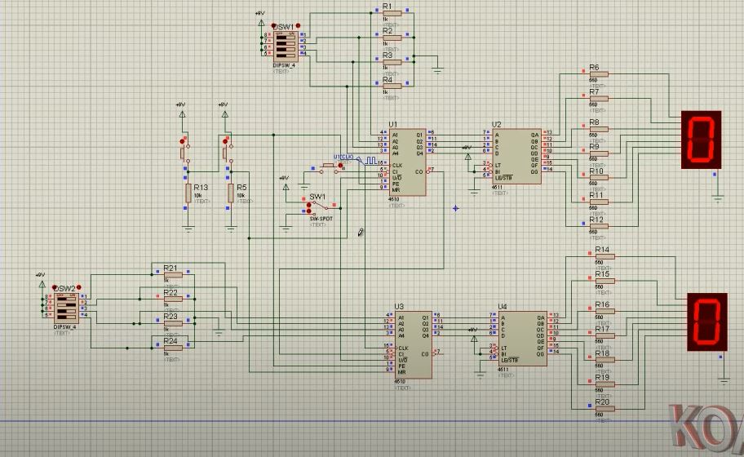Select the U1 4510 counter chip
The width and height of the screenshot is (744, 457).
point(407,162)
